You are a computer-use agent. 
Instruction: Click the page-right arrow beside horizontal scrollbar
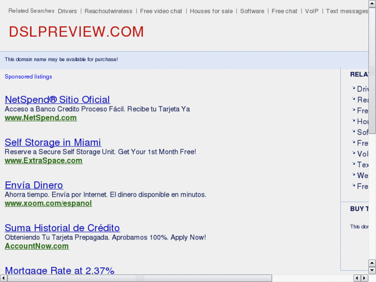[365, 278]
